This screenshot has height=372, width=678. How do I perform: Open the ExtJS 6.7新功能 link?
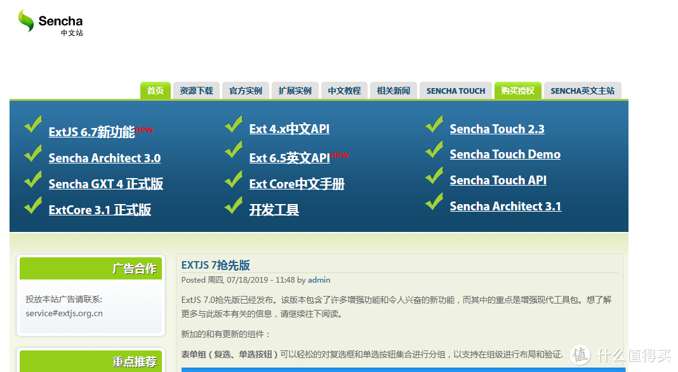(x=91, y=132)
